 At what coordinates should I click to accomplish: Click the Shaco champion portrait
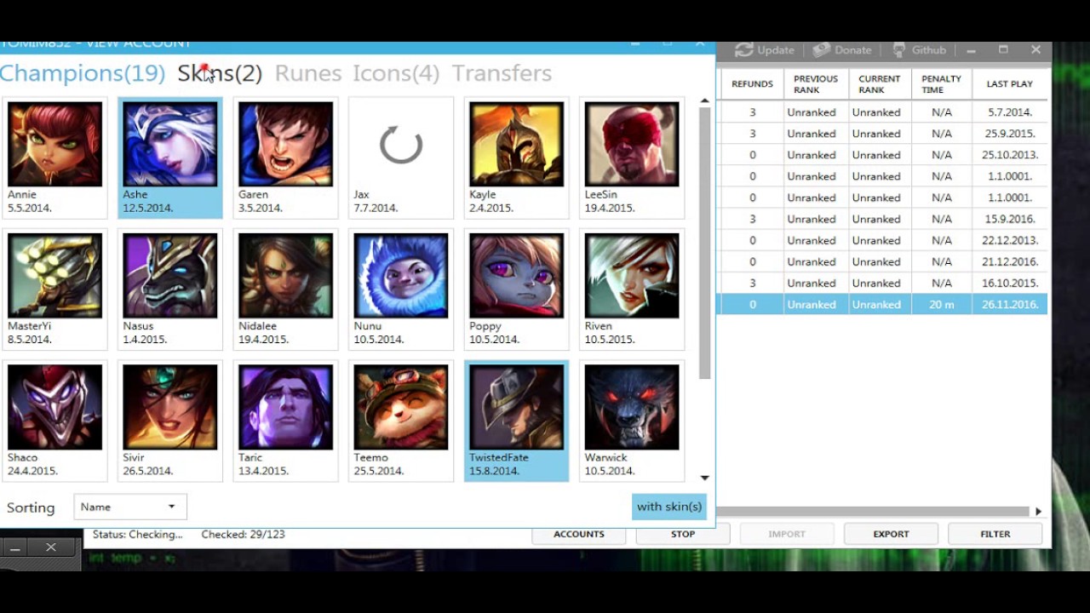54,407
